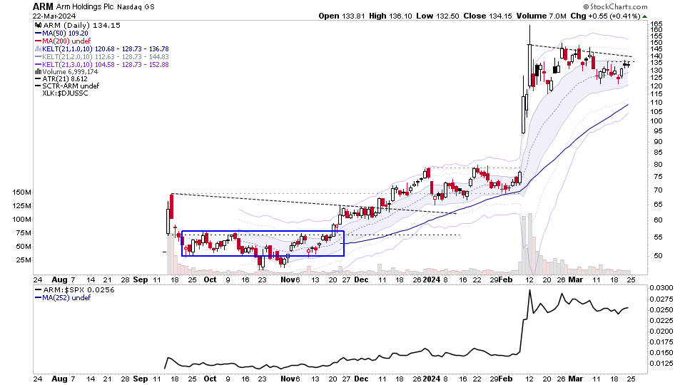685x385 pixels.
Task: Click the 150M volume axis label
Action: (22, 192)
